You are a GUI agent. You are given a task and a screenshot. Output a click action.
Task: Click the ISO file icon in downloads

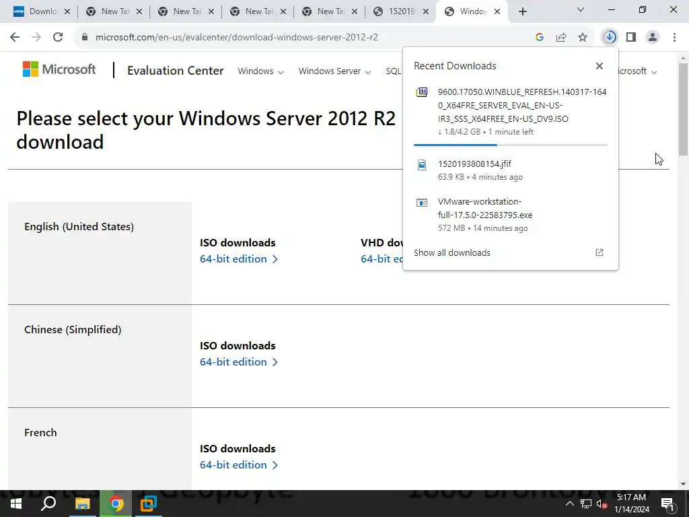[x=422, y=92]
